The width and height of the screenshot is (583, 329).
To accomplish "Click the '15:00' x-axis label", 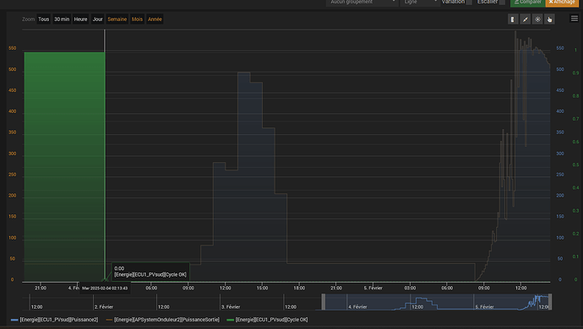I will pos(262,288).
